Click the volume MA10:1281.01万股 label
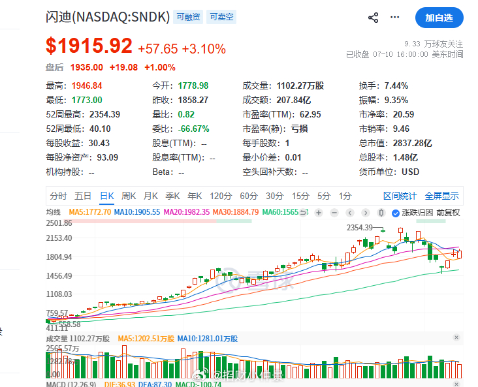478x387 pixels. coord(207,339)
